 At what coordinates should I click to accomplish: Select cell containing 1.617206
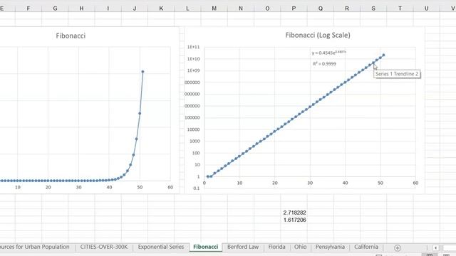(x=294, y=220)
